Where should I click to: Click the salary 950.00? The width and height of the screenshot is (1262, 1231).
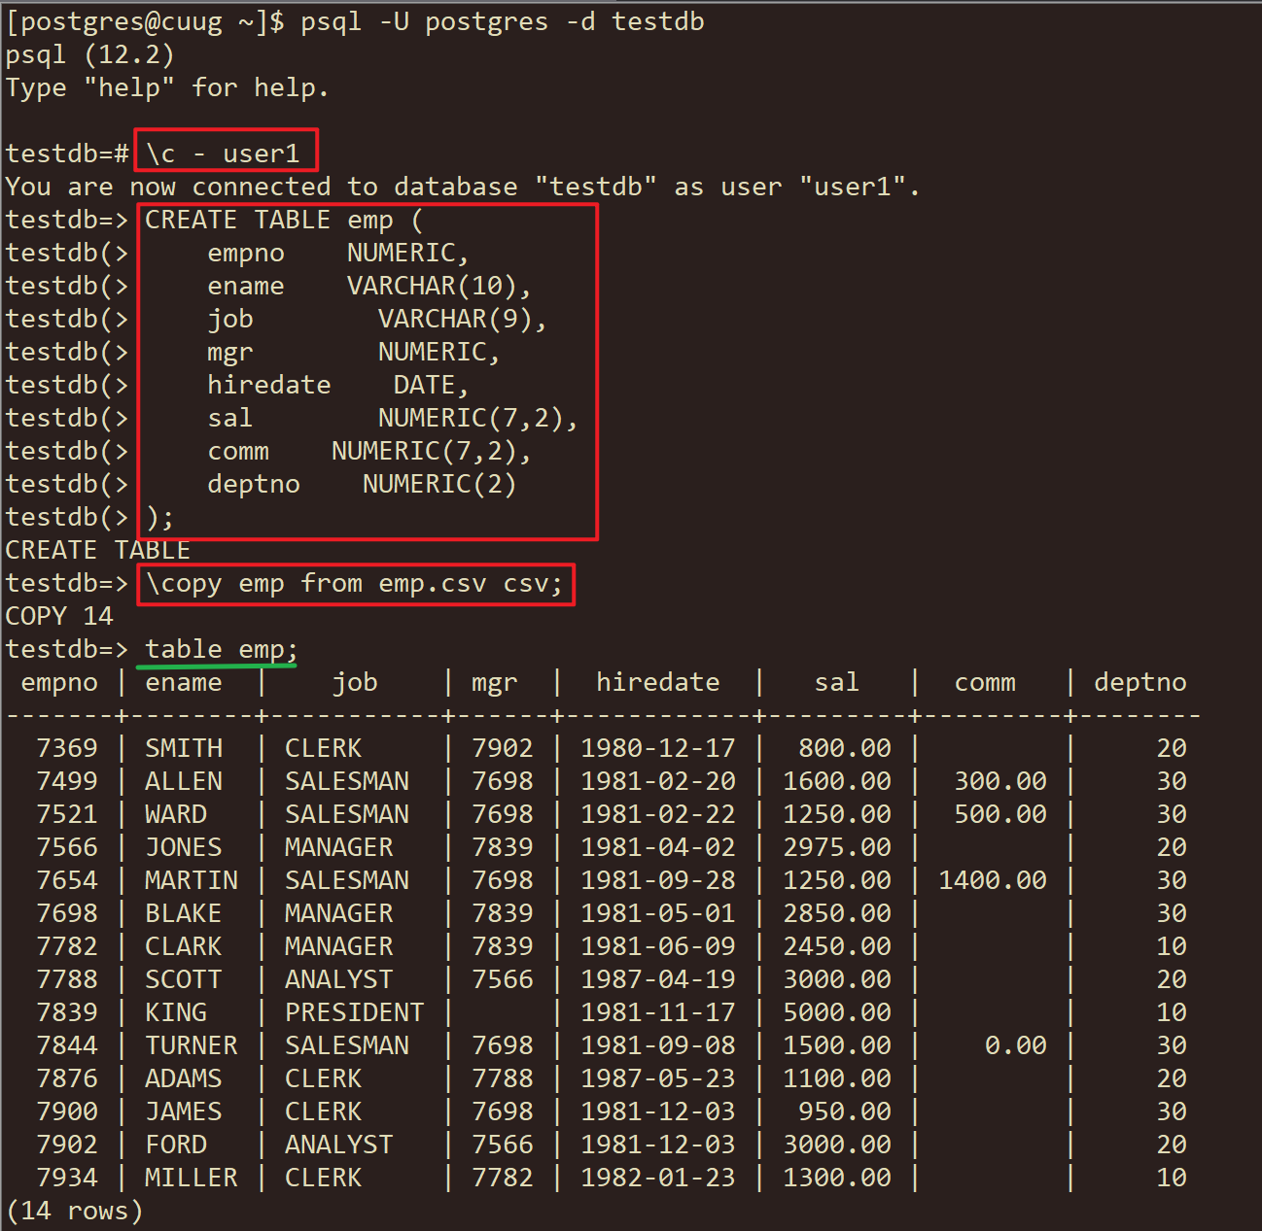tap(845, 1111)
